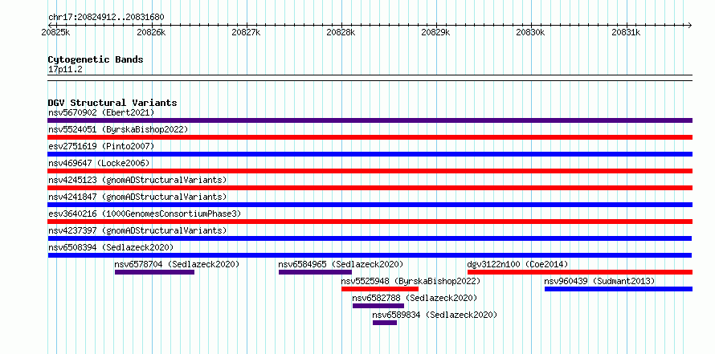Viewport: 715px width, 354px height.
Task: Click the black 17p11.2 cytogenetic band line
Action: point(370,78)
